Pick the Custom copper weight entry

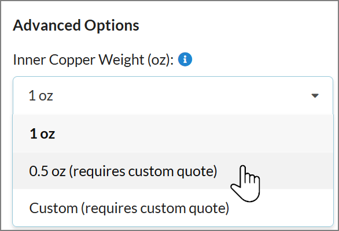(x=173, y=208)
